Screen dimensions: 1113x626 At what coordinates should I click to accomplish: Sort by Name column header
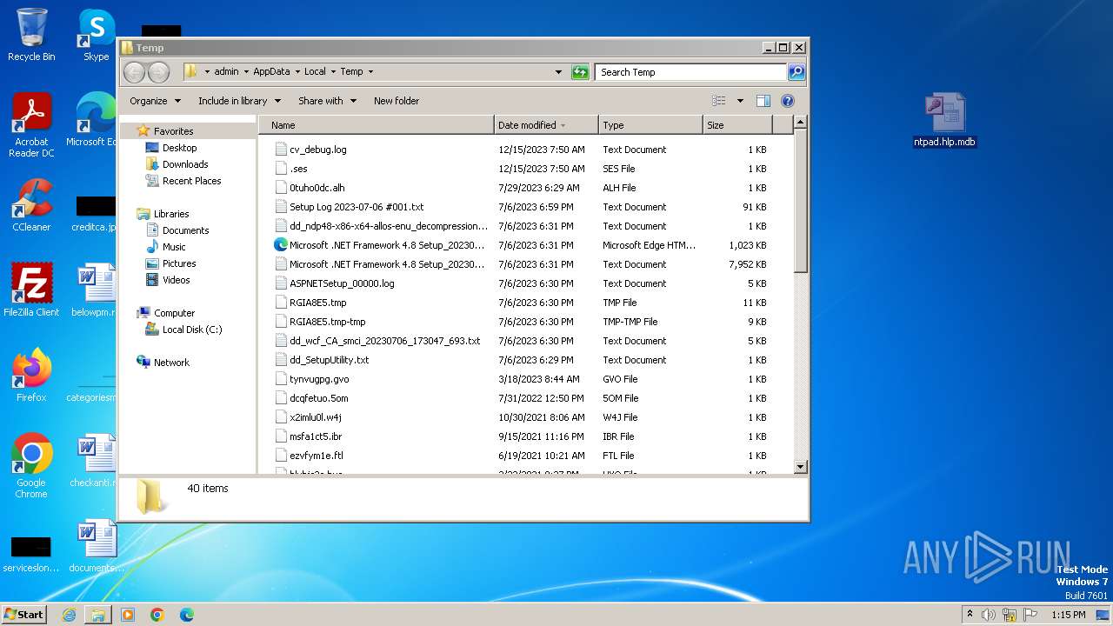(x=377, y=125)
